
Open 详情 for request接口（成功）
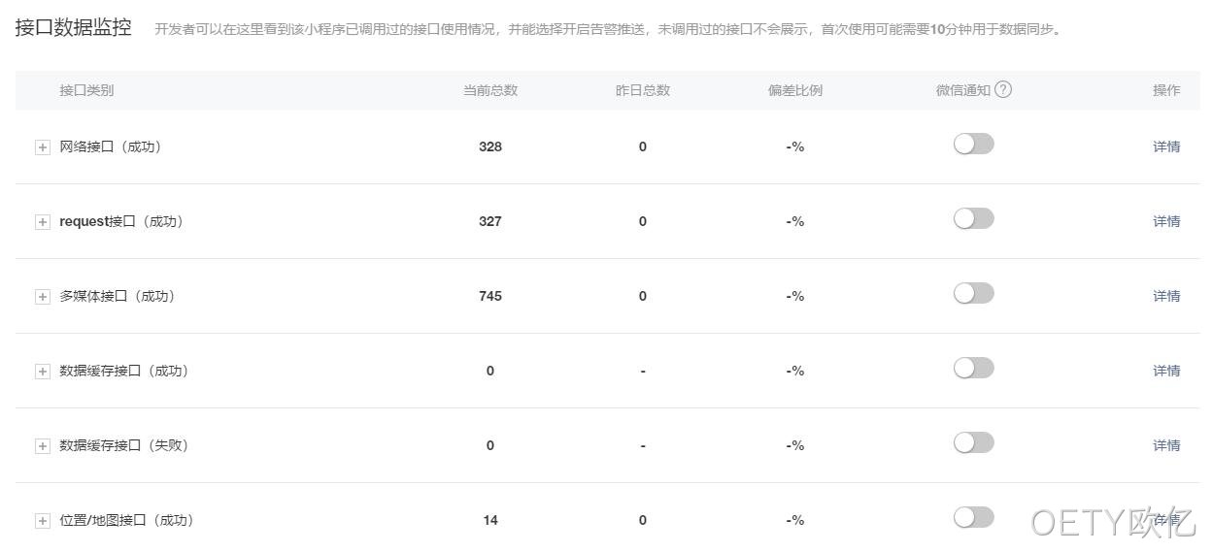coord(1166,221)
